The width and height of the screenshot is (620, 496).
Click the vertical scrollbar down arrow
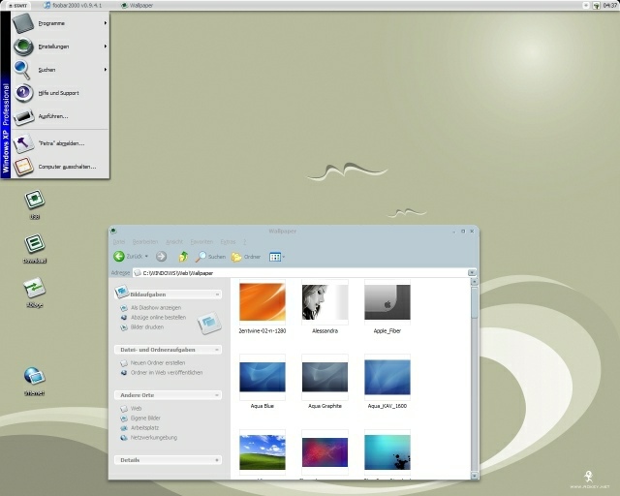point(475,476)
